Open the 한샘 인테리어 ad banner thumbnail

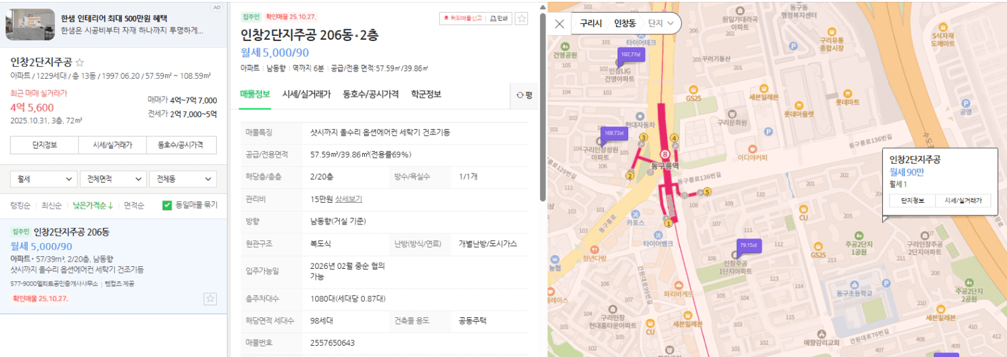click(30, 25)
